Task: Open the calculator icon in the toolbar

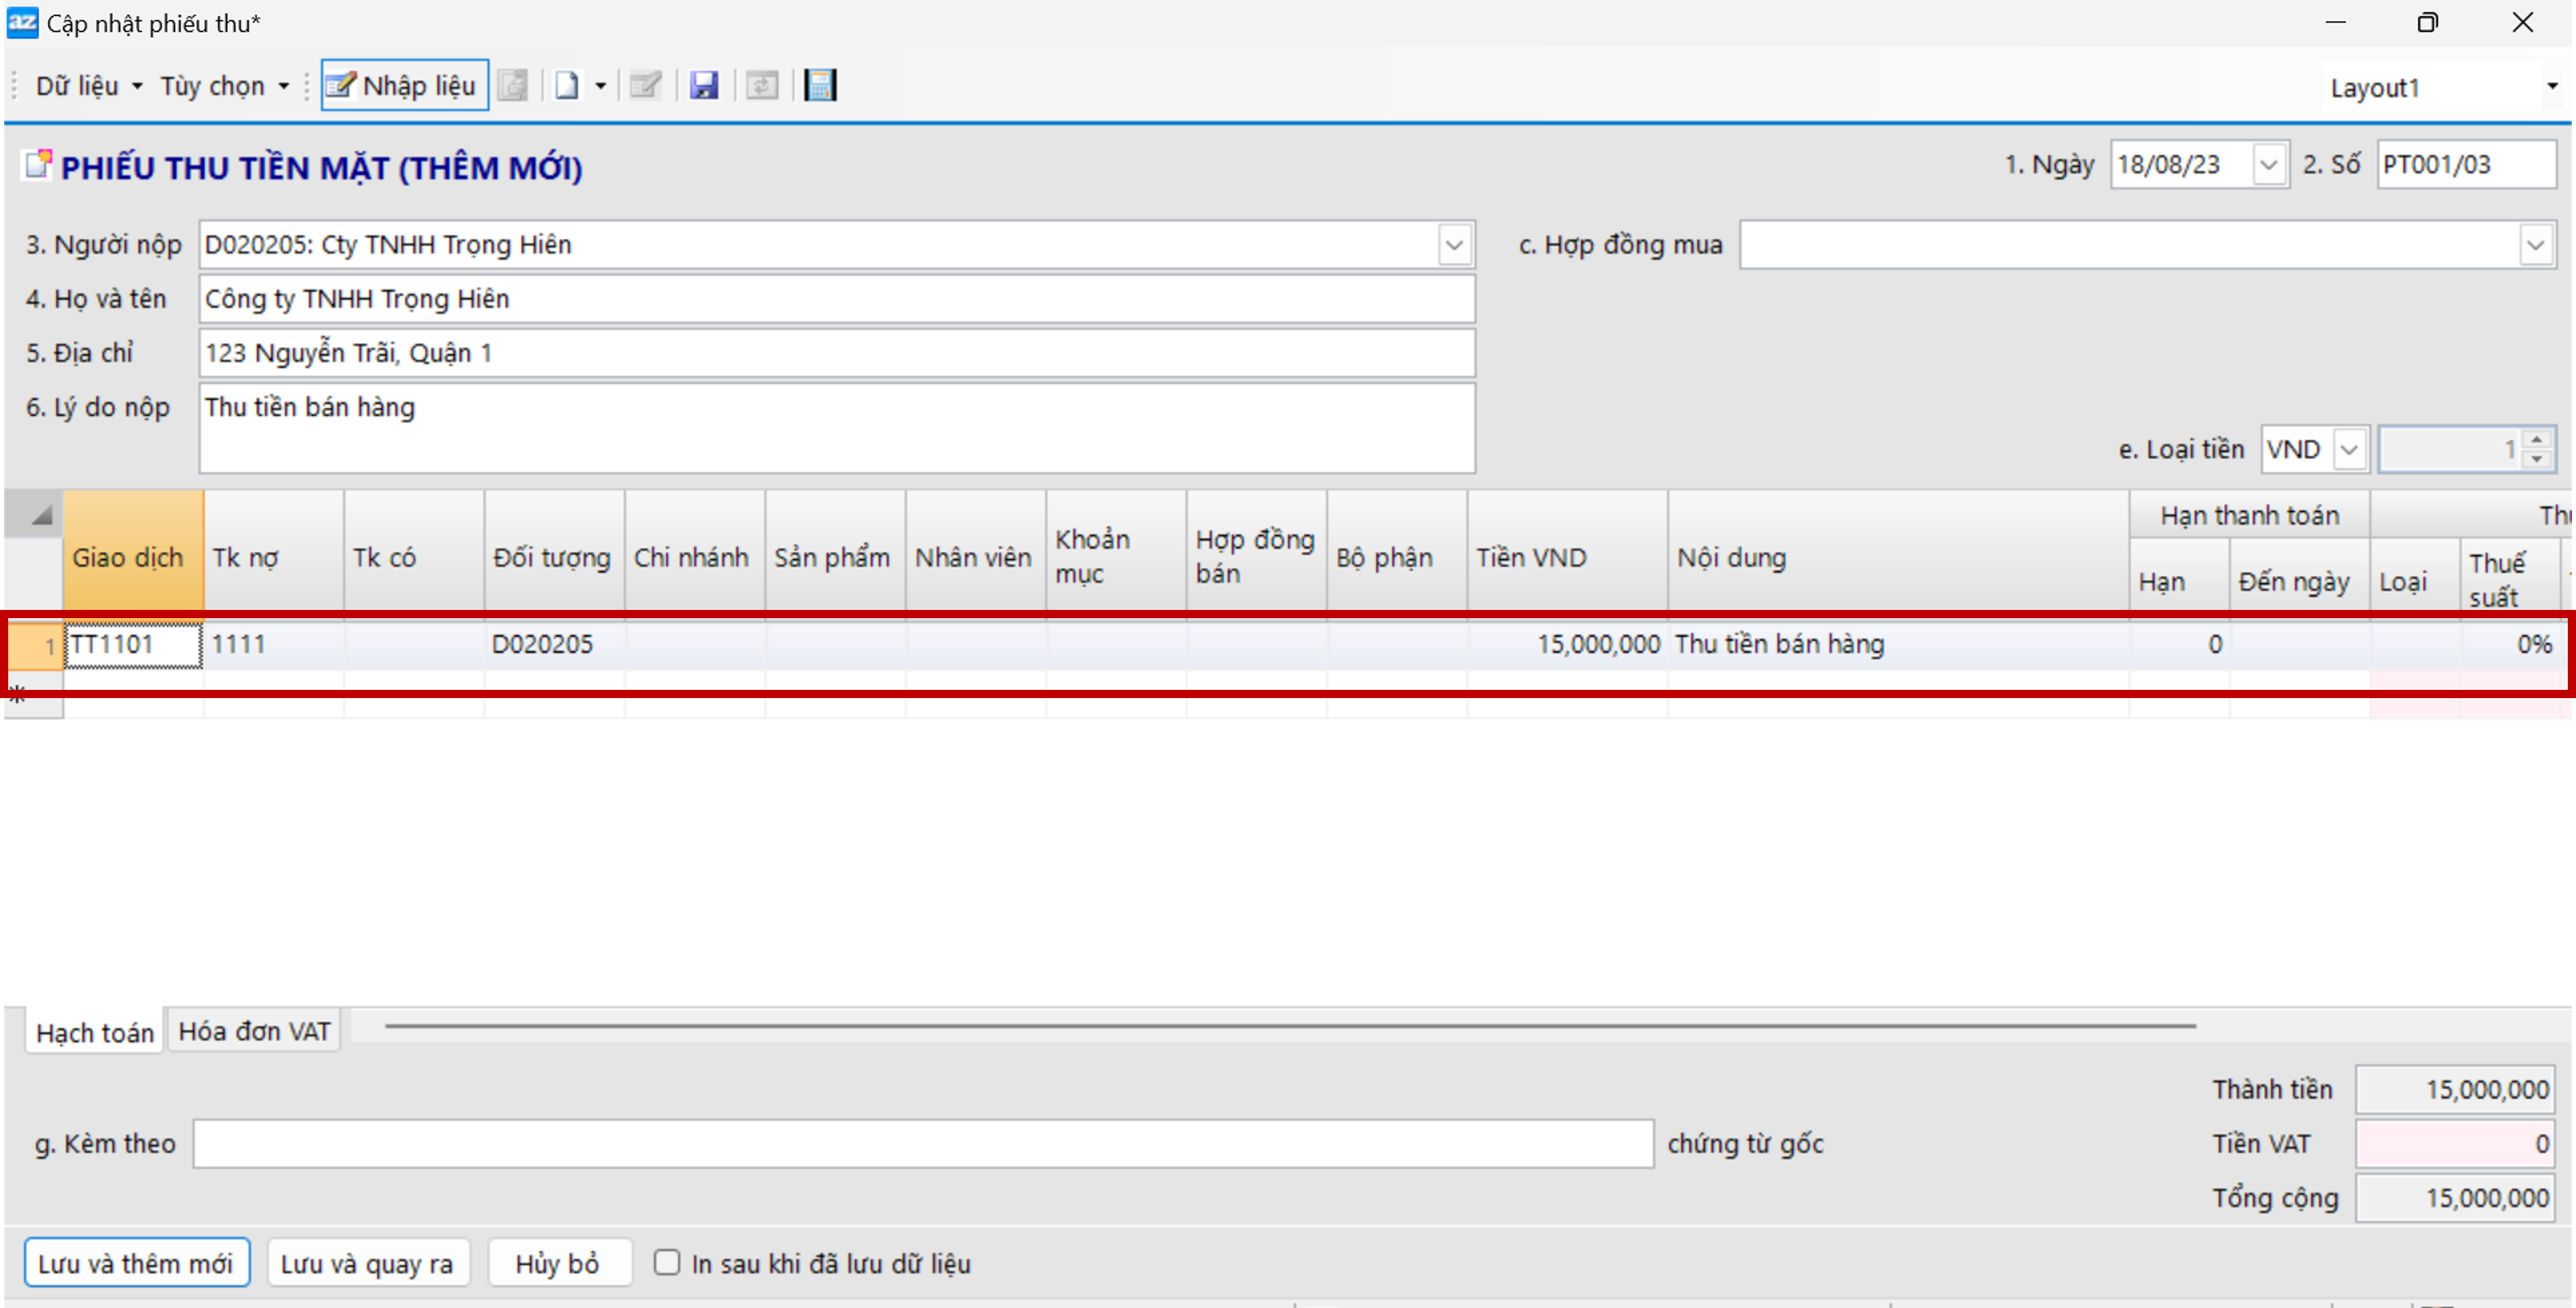Action: pyautogui.click(x=820, y=86)
